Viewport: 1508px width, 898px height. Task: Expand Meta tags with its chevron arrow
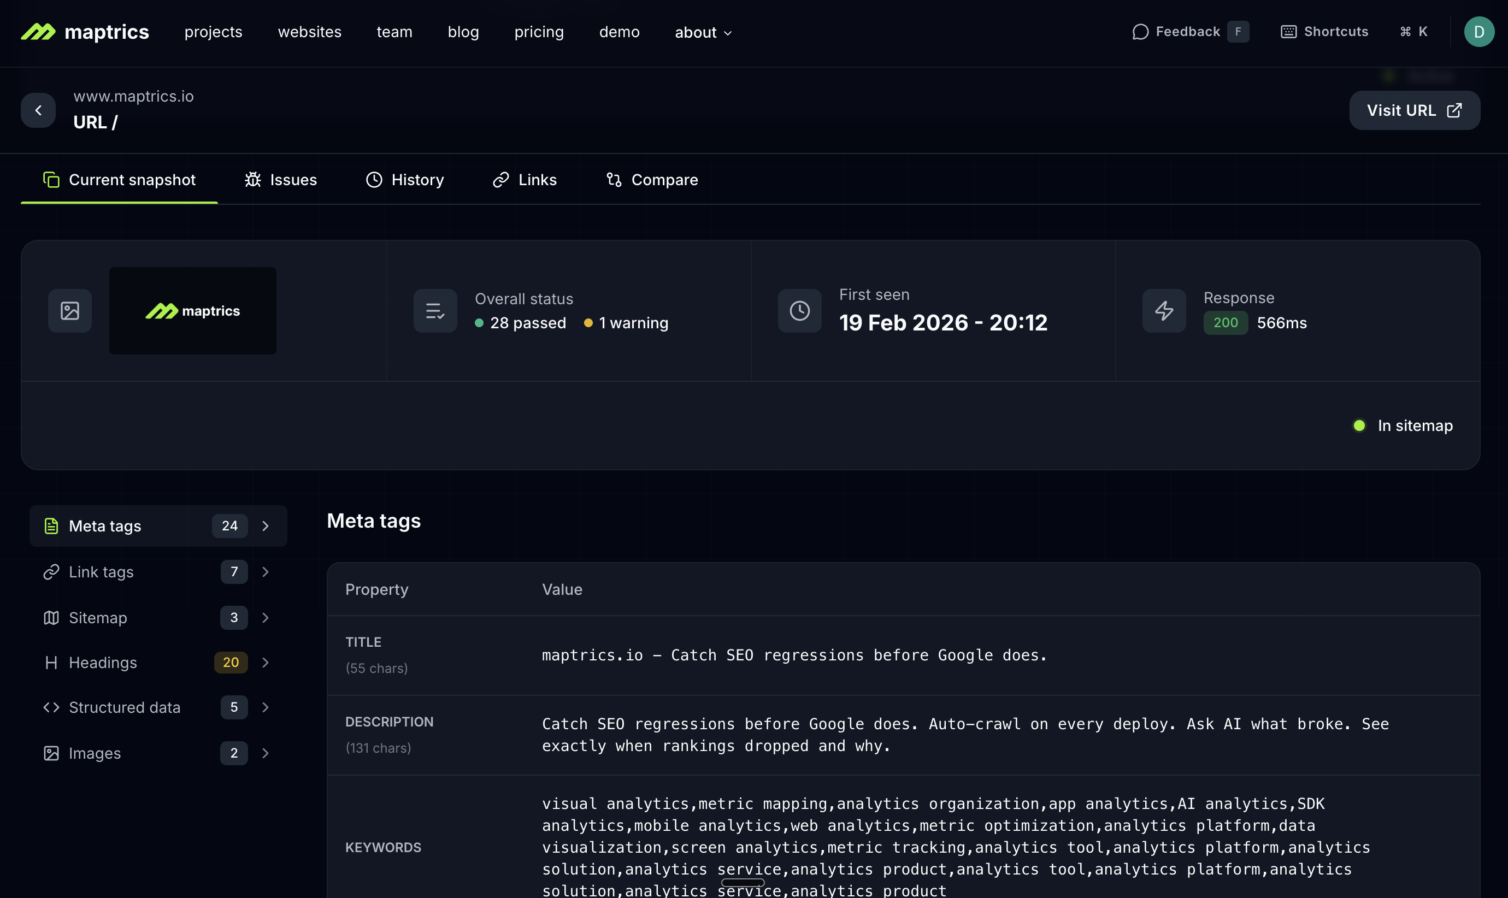coord(266,526)
